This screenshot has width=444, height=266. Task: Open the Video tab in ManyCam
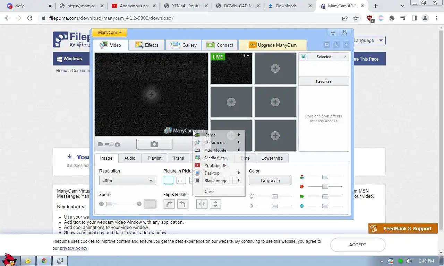click(x=110, y=45)
